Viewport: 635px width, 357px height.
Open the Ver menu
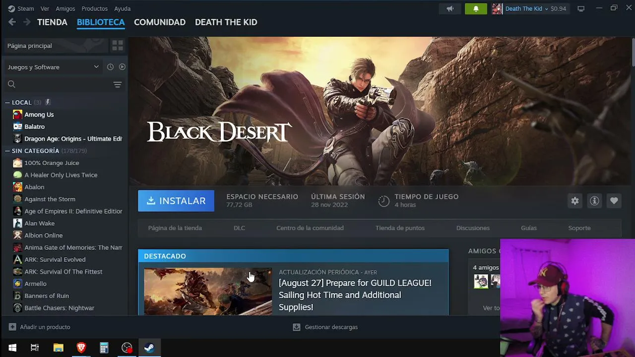click(45, 8)
